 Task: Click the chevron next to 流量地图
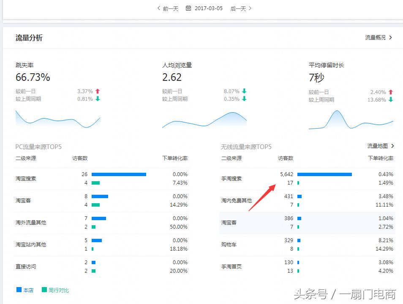[x=392, y=146]
